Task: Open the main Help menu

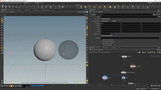Action: pos(20,3)
